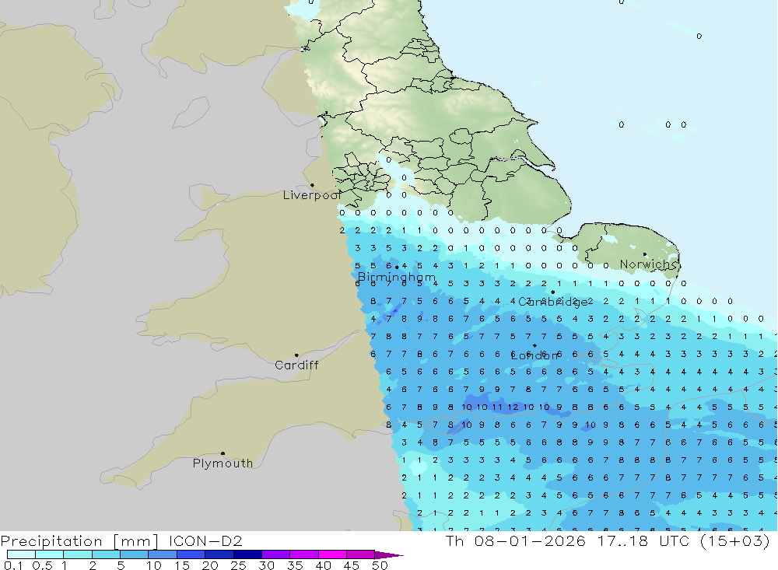Pick the 10–15 mm legend color
This screenshot has width=778, height=570.
coord(163,554)
